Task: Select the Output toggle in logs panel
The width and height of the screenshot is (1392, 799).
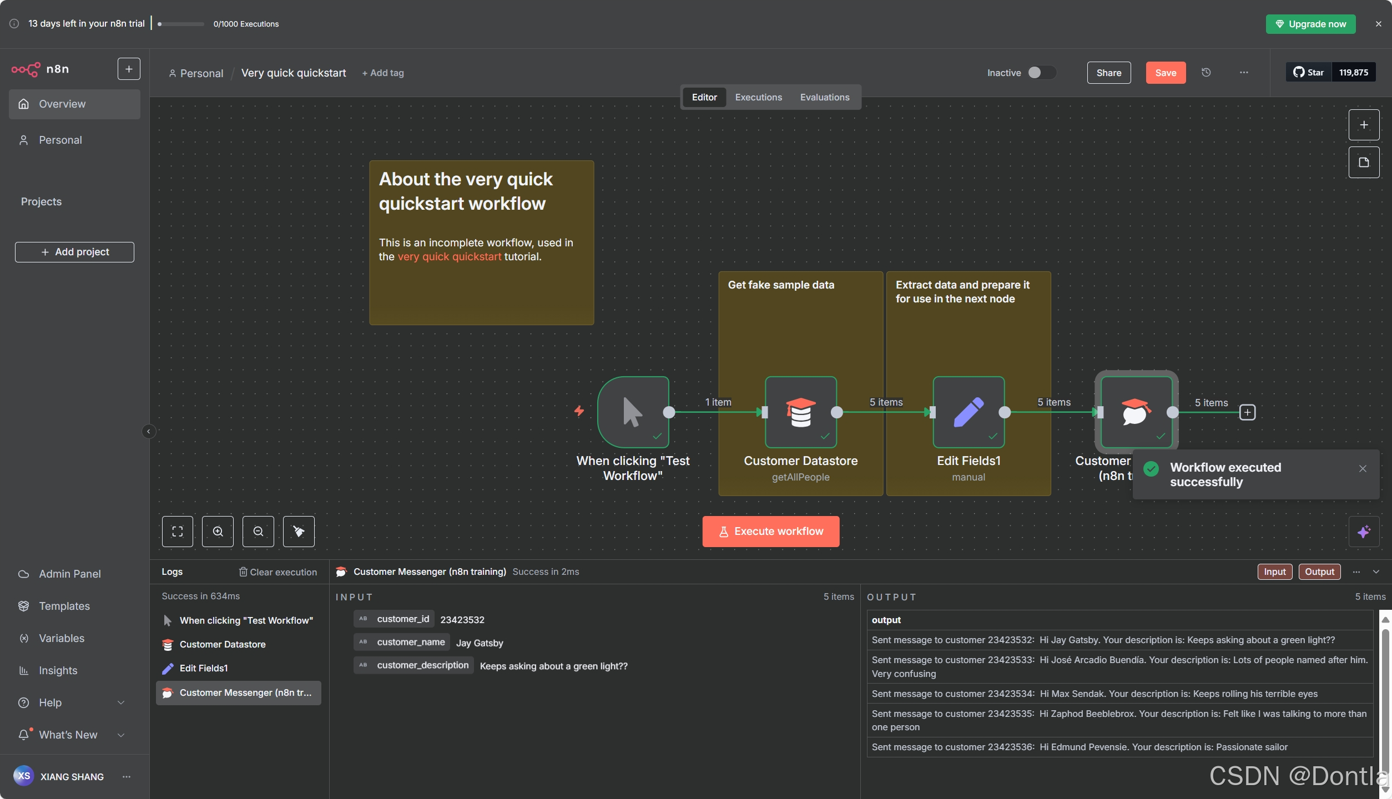Action: [x=1319, y=571]
